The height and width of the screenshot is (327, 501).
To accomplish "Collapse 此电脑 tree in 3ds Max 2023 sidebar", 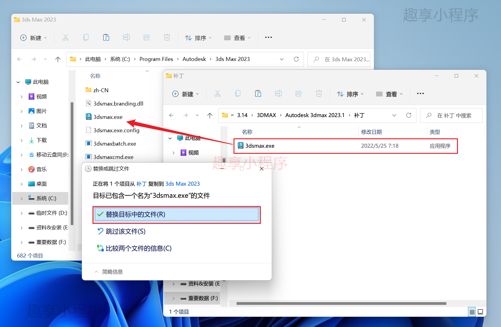I will (18, 82).
